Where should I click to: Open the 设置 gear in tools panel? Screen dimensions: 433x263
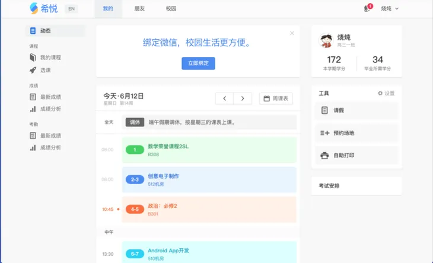click(x=380, y=93)
